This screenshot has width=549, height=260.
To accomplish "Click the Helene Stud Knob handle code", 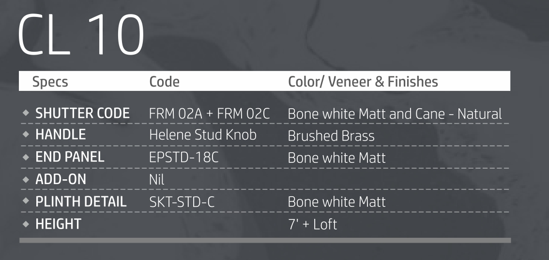I will tap(202, 136).
